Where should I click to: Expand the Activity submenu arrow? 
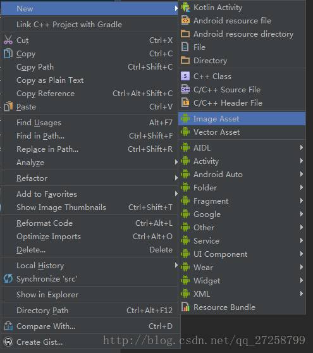tap(301, 161)
